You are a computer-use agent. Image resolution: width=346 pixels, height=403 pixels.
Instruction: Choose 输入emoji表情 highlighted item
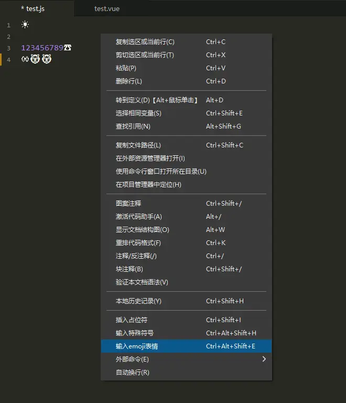coord(137,346)
